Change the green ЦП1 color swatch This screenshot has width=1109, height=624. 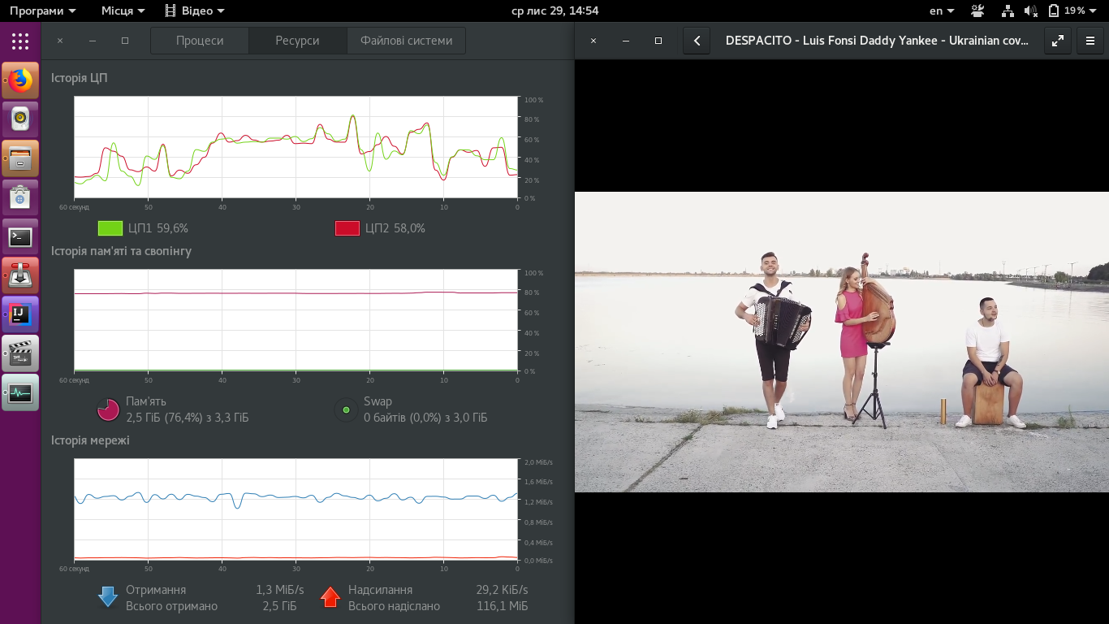point(110,228)
